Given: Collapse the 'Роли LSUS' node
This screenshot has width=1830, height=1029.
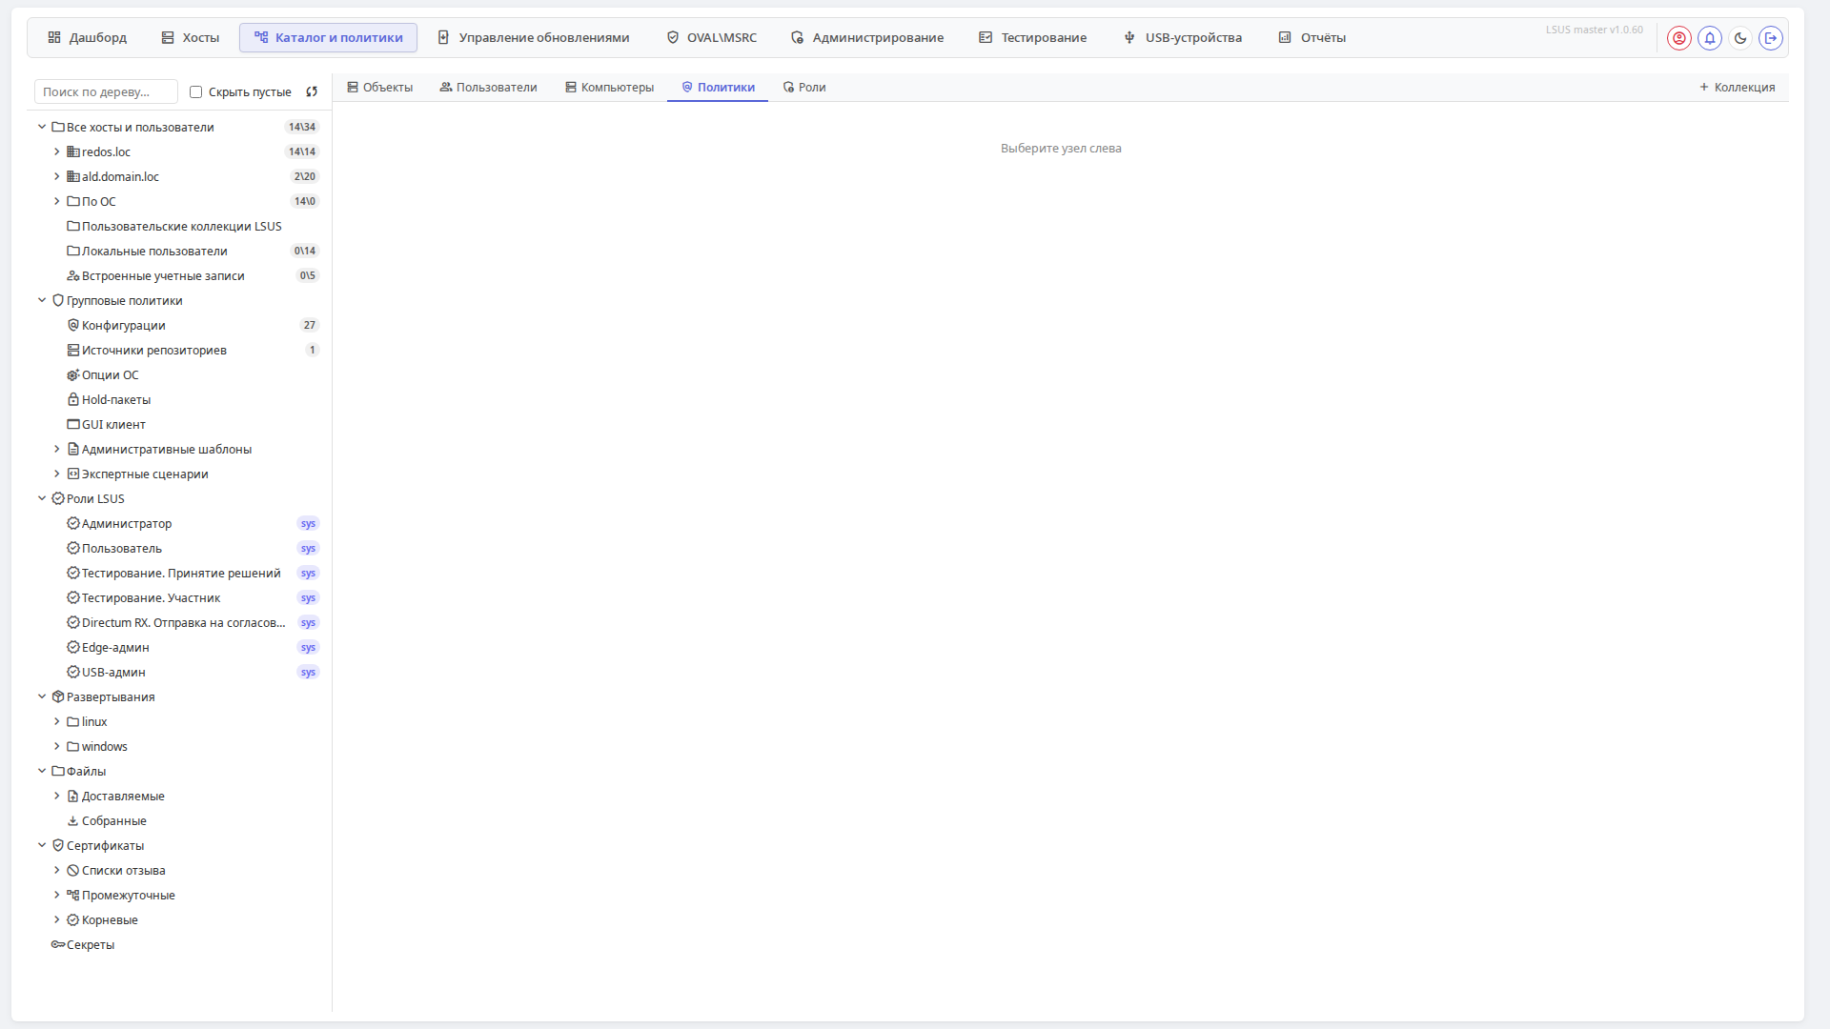Looking at the screenshot, I should point(42,498).
